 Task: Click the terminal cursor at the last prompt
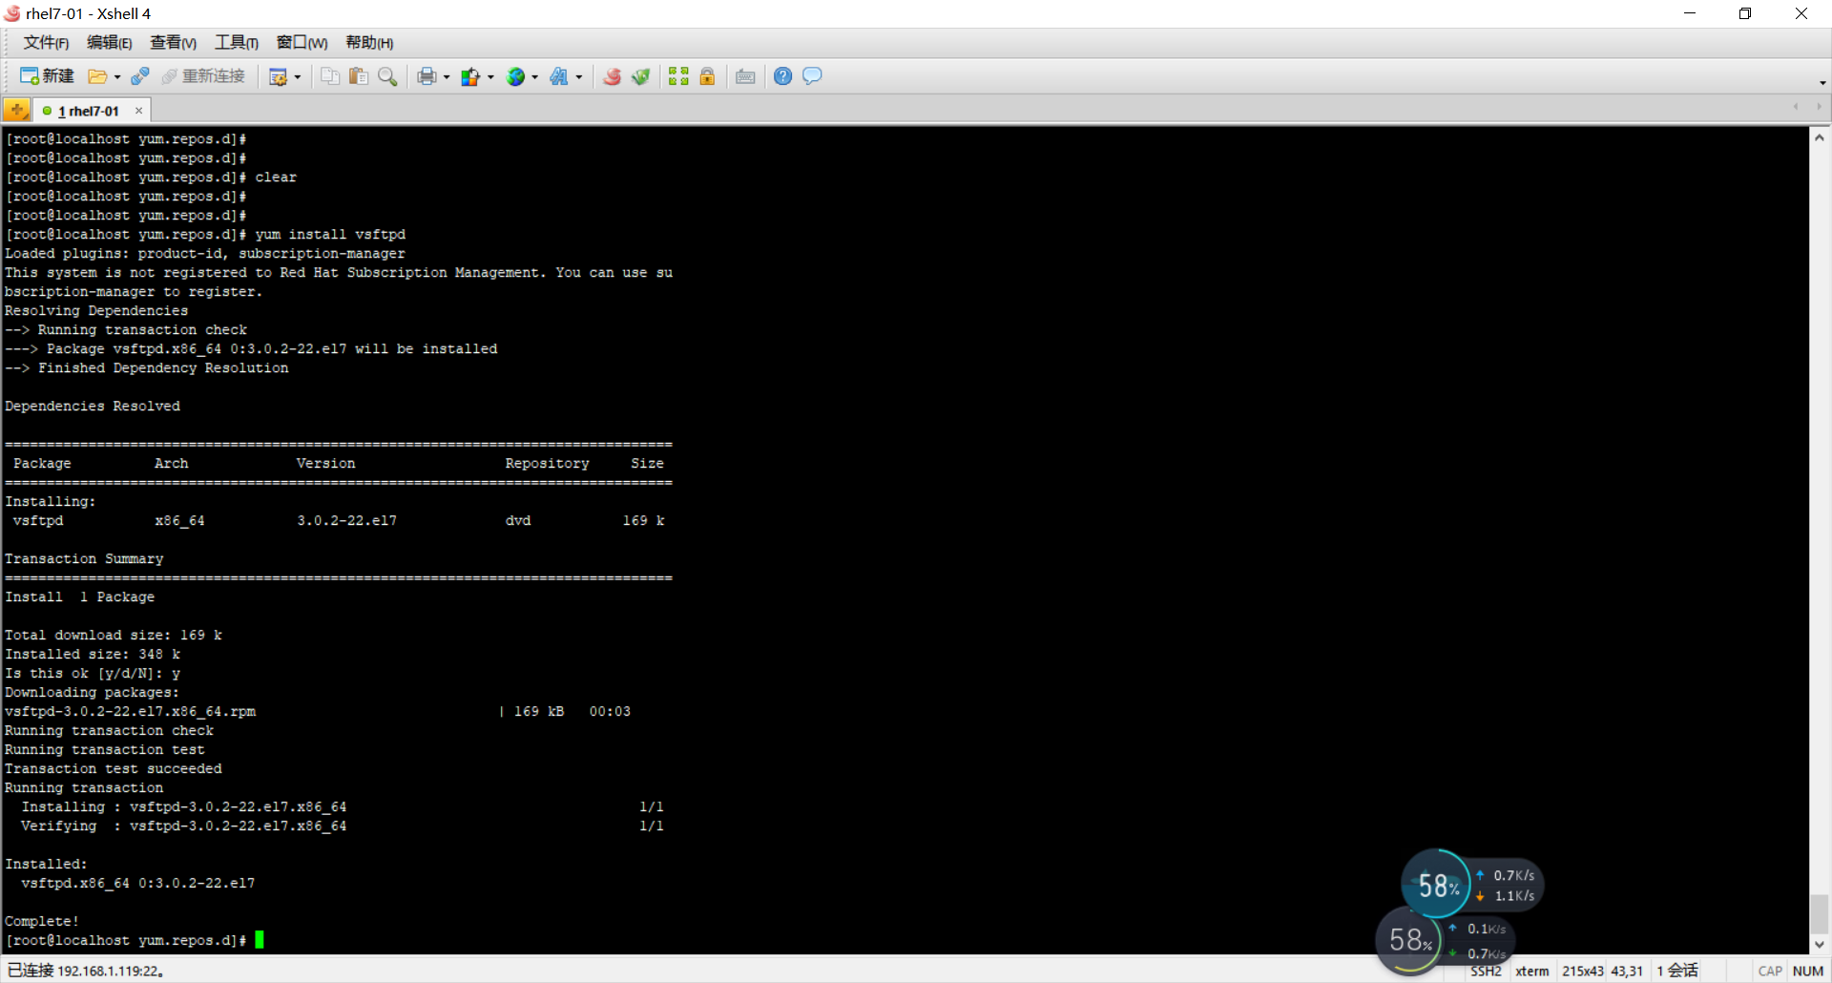tap(260, 940)
